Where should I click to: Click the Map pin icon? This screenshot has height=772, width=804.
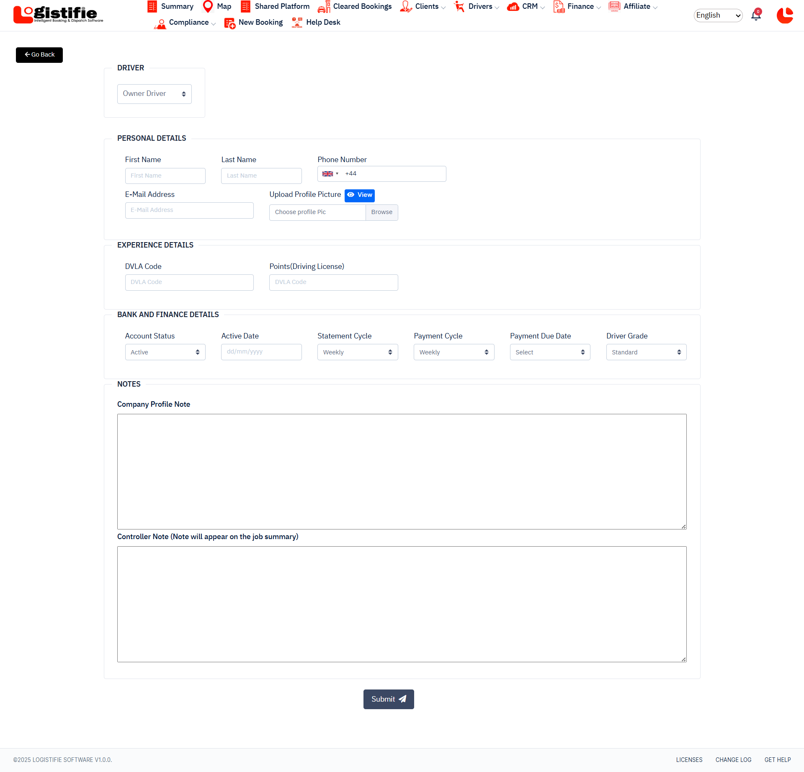(x=208, y=6)
